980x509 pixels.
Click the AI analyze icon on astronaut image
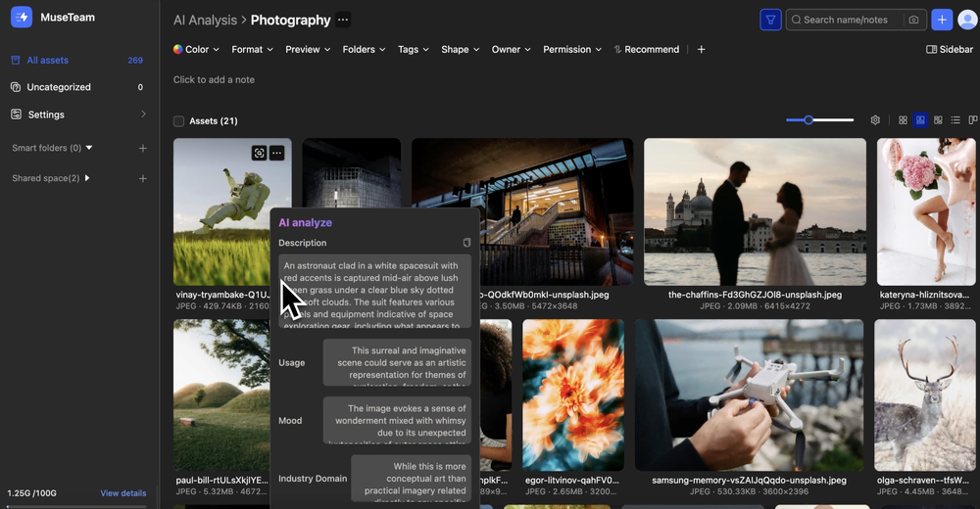[x=259, y=153]
